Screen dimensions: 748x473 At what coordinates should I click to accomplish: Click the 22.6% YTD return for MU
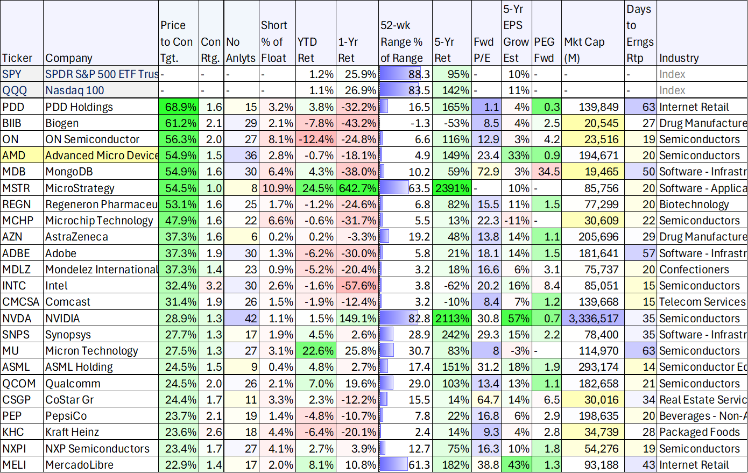pos(316,351)
